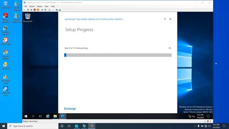Click the Enhanced Session toolbar icon

coord(57,10)
